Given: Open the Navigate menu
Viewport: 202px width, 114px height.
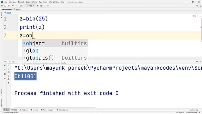Looking at the screenshot, I should pos(21,2).
